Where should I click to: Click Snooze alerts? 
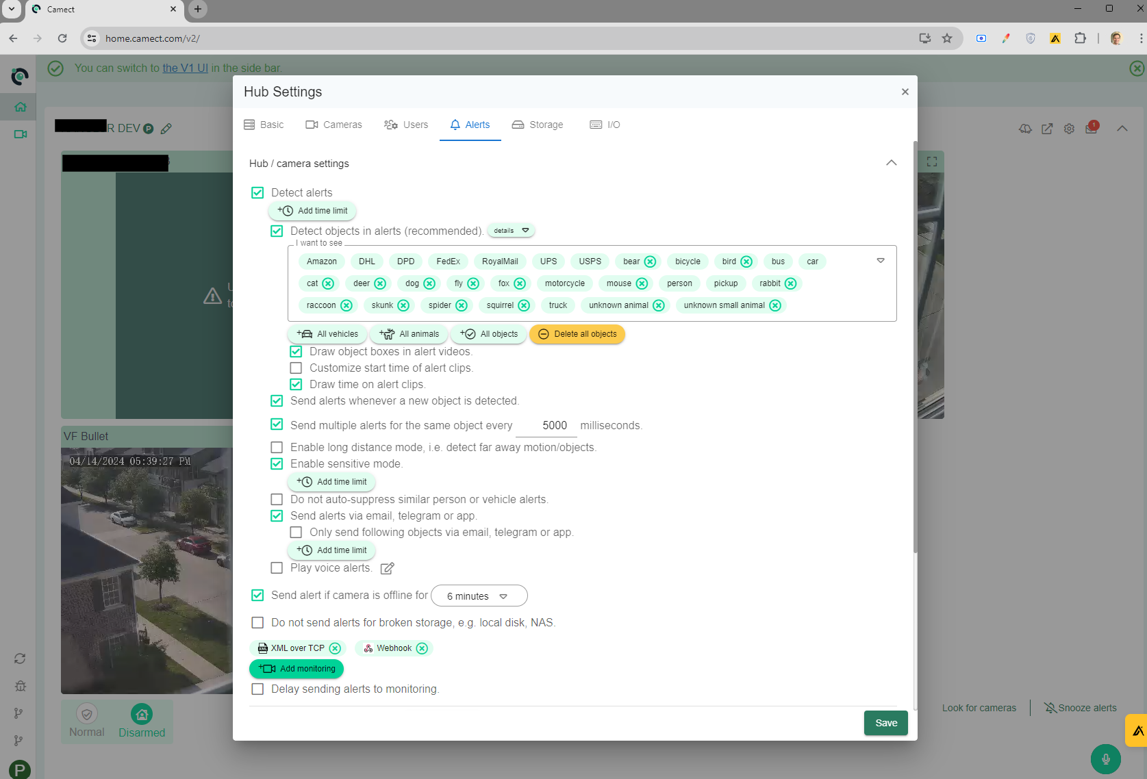tap(1080, 708)
